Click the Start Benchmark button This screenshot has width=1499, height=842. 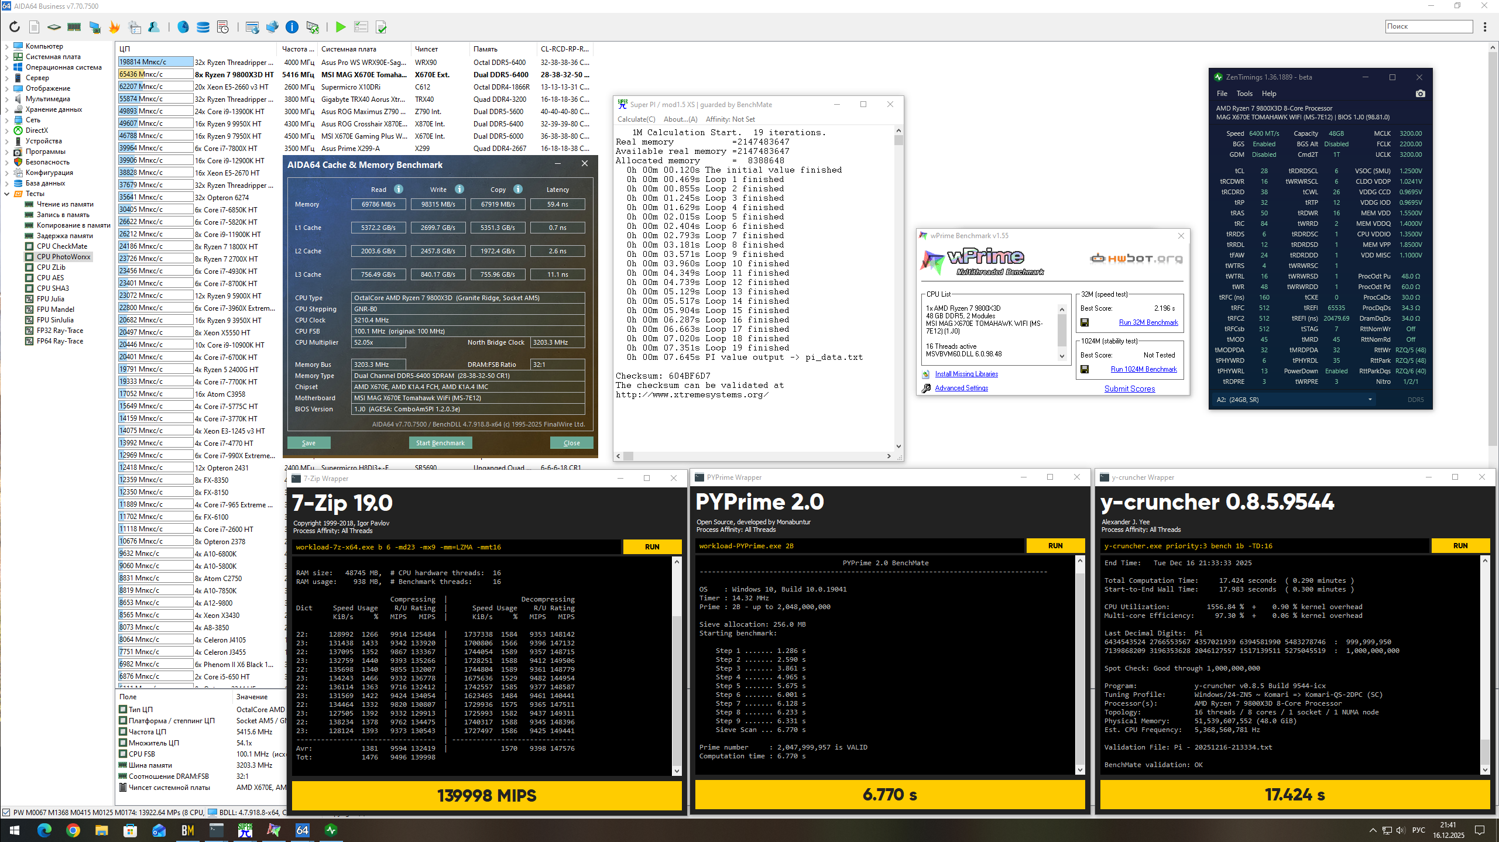(440, 443)
